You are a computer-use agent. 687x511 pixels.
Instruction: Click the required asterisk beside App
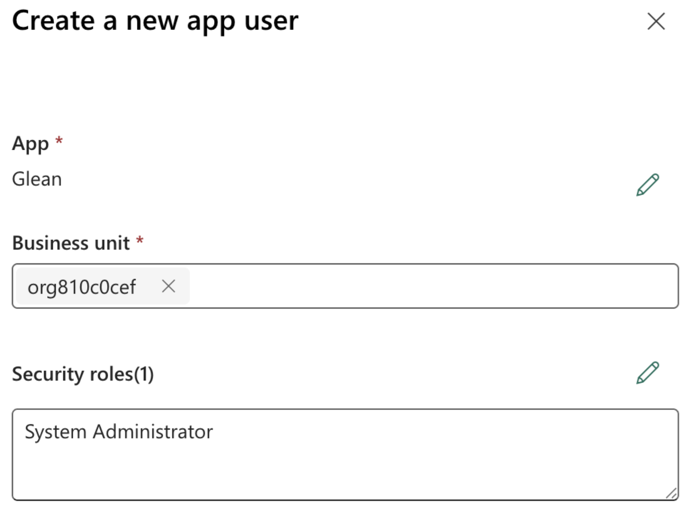point(59,140)
